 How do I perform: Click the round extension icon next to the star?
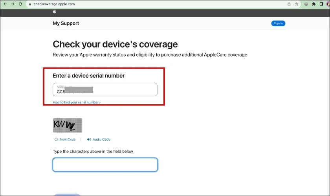[x=306, y=4]
